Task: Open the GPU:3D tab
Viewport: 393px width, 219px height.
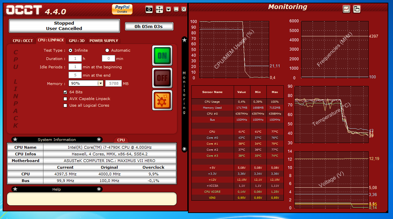Action: pos(77,41)
